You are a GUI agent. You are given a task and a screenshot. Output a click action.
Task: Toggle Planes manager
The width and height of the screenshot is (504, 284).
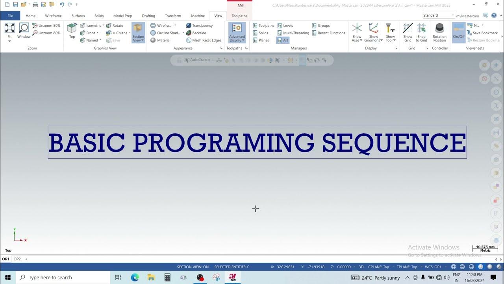click(261, 40)
